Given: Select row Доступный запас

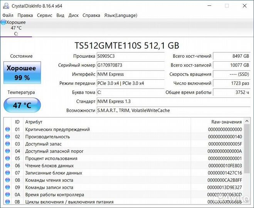Looking at the screenshot, I should pyautogui.click(x=123, y=144).
